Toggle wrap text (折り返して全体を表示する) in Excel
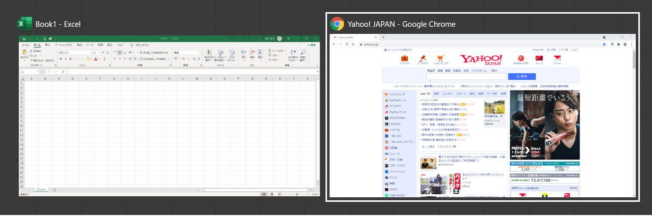This screenshot has height=216, width=652. [x=153, y=53]
